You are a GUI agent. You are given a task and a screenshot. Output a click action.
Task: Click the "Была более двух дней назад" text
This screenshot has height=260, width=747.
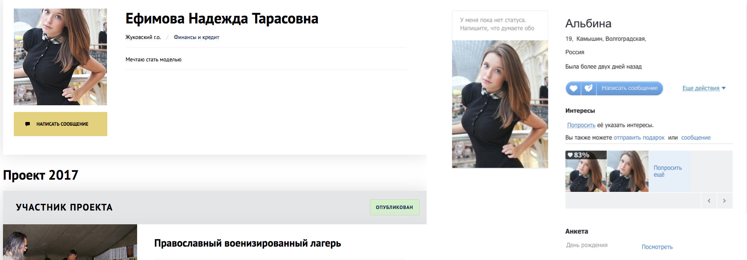(604, 67)
